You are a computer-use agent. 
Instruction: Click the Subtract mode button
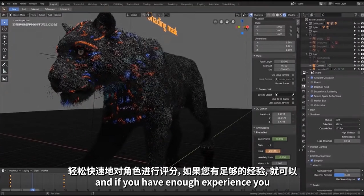click(x=35, y=9)
